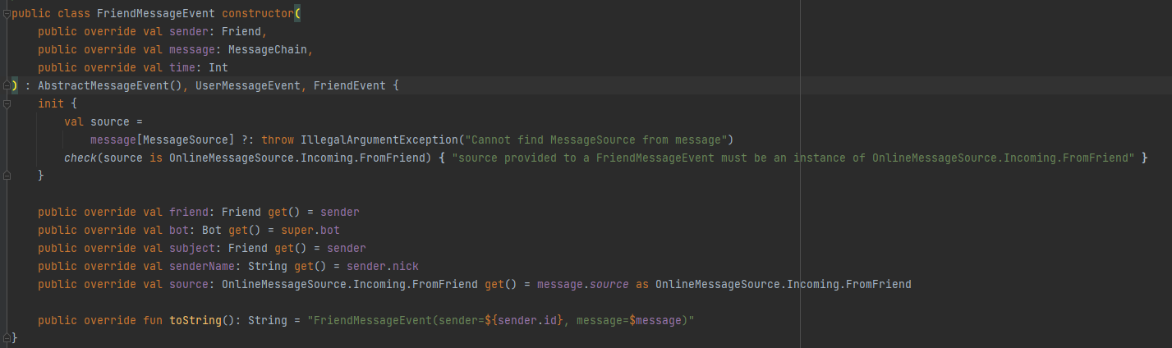Screen dimensions: 1172x348
Task: Collapse the FriendMessageEvent class fold marker
Action: tap(7, 15)
